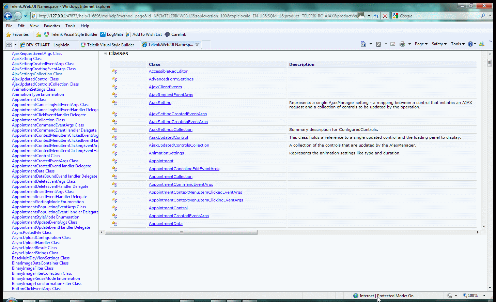Click the security lock icon in status bar
The width and height of the screenshot is (496, 302).
[x=449, y=296]
